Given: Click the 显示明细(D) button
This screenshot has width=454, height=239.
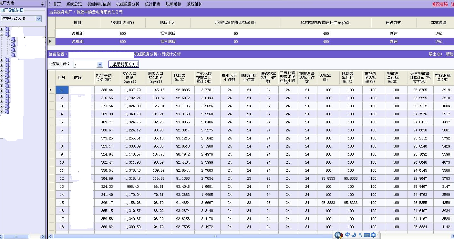Looking at the screenshot, I should point(124,64).
